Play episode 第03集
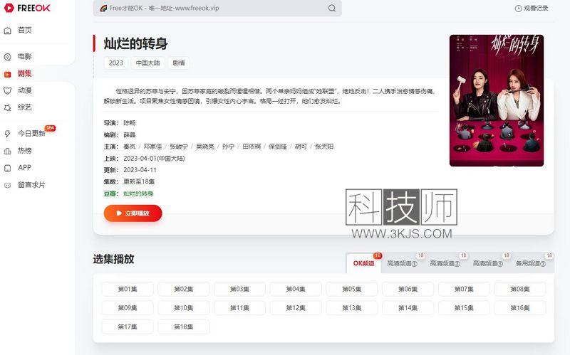570x355 pixels. tap(239, 289)
